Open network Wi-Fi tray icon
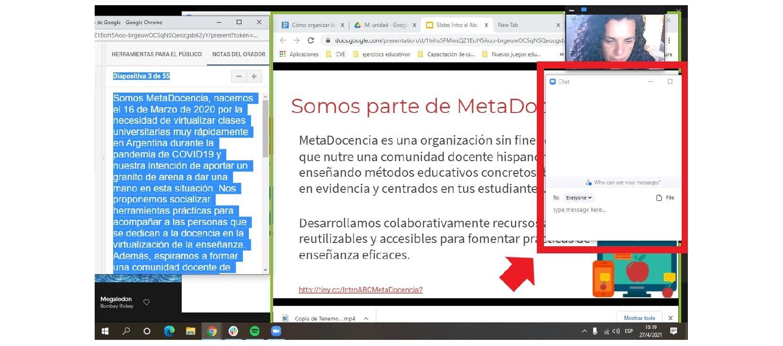 (606, 331)
